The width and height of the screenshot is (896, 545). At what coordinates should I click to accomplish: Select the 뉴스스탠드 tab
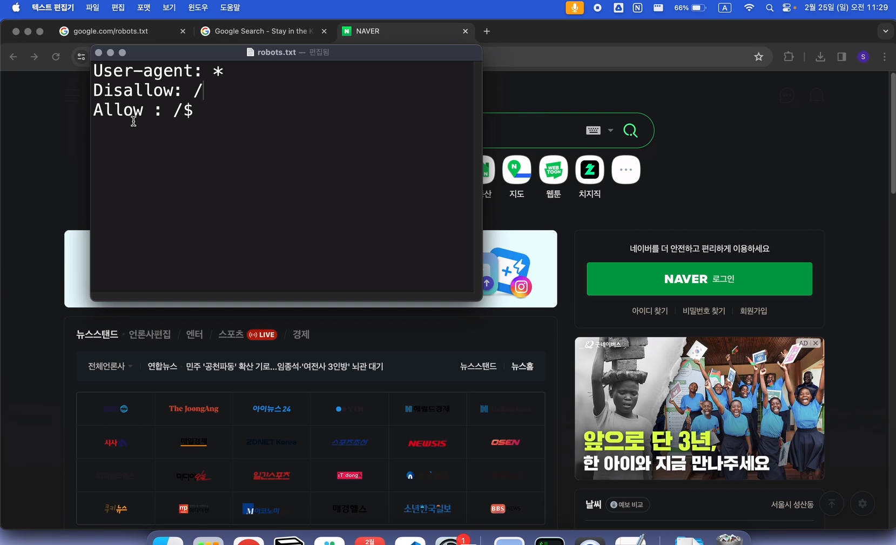pos(97,334)
